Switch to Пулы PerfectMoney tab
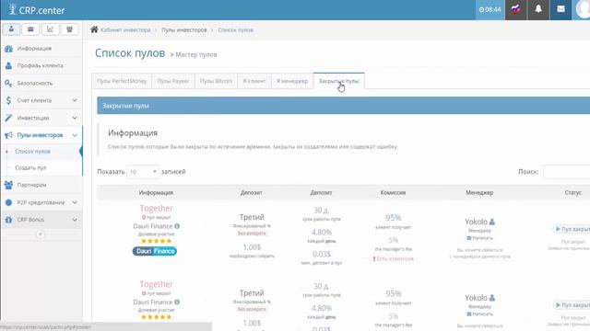Screen dimensions: 590x331 click(x=122, y=81)
